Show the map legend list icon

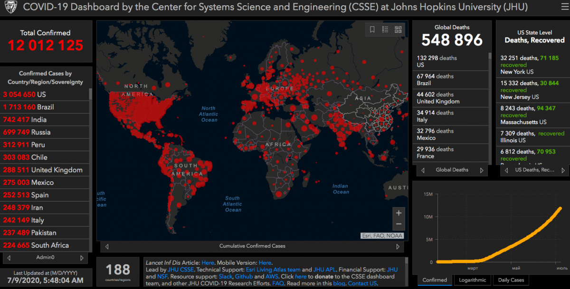385,29
